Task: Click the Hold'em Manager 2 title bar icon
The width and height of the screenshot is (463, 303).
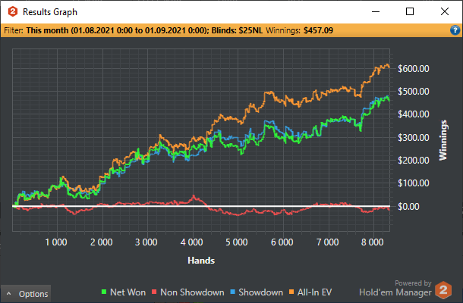Action: (x=13, y=12)
